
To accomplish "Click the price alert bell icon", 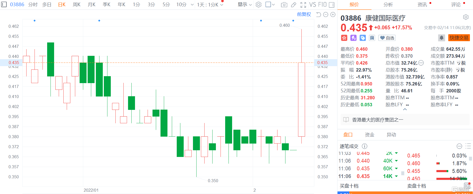I will 441,38.
